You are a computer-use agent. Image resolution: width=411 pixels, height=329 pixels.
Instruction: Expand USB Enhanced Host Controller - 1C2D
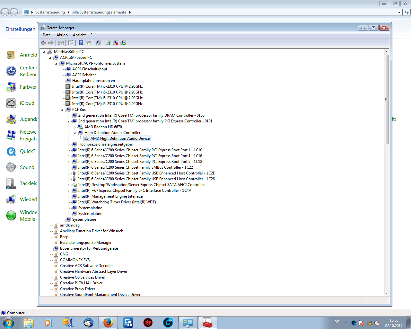pyautogui.click(x=69, y=173)
